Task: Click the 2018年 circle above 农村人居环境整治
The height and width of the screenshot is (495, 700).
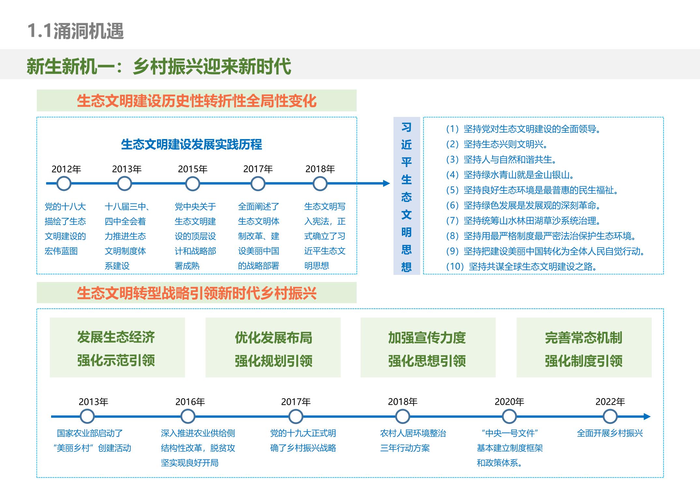Action: [x=403, y=417]
